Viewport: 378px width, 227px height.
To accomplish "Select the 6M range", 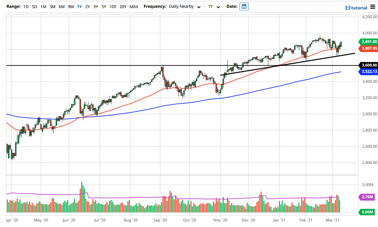I will pos(61,6).
